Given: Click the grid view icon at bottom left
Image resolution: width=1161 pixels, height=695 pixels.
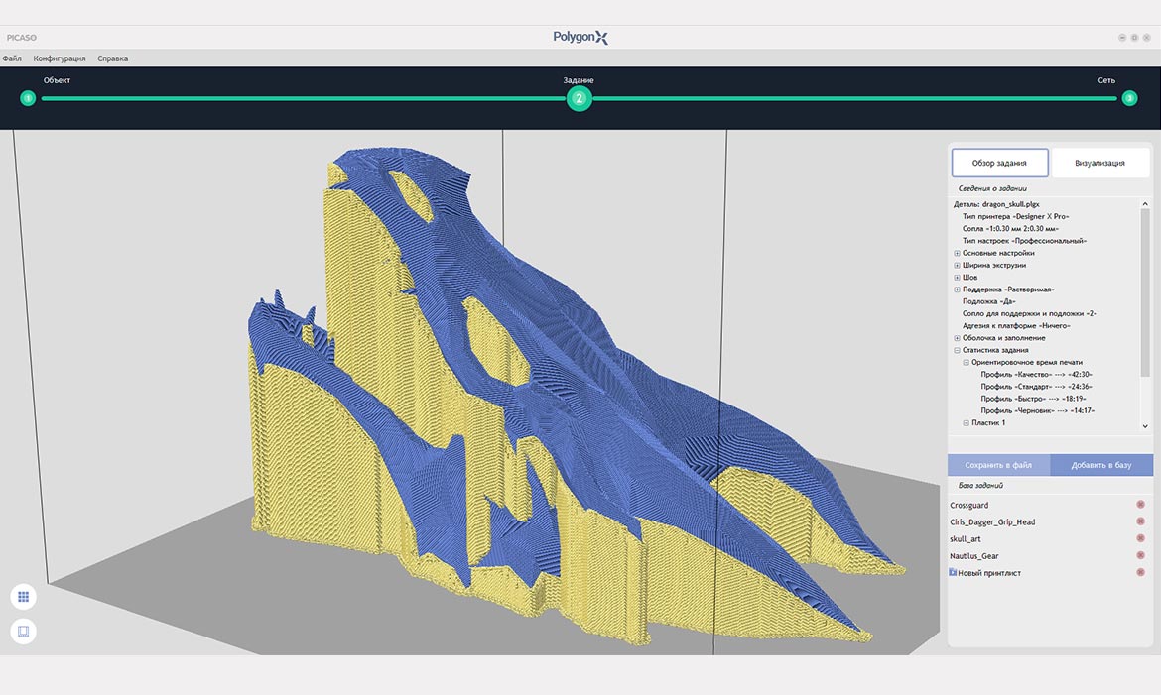Looking at the screenshot, I should (x=23, y=597).
